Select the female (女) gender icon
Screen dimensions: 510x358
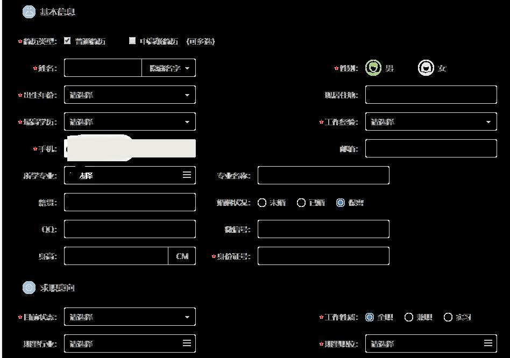click(x=426, y=68)
